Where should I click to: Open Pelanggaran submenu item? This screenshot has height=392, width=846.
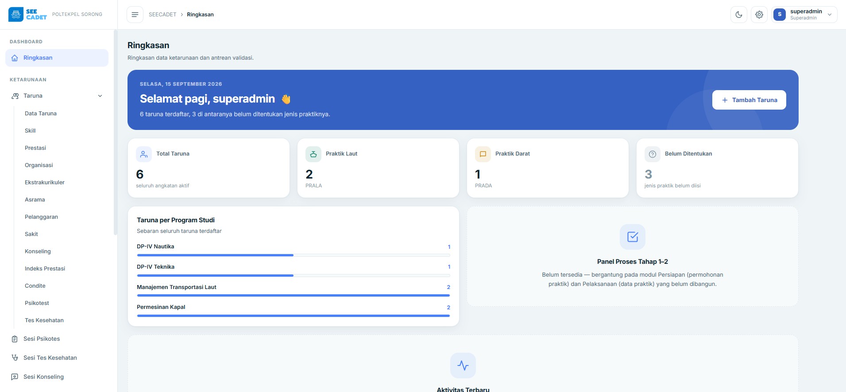41,217
